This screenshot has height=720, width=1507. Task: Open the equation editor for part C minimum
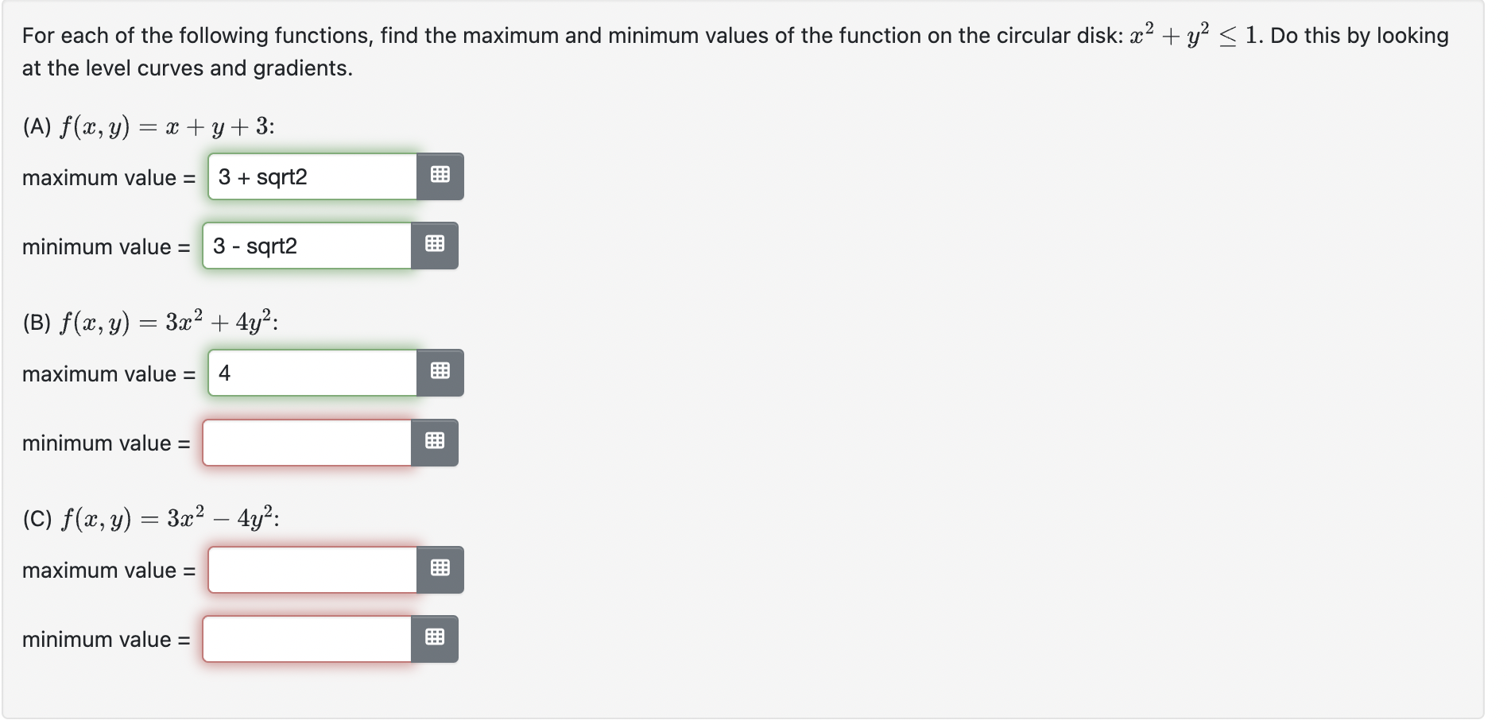coord(436,638)
